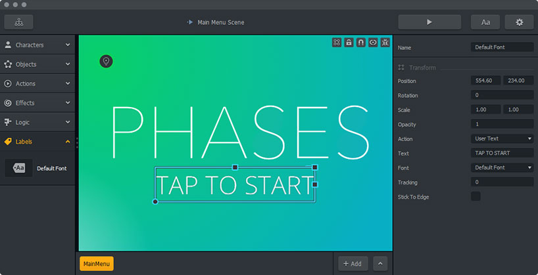Open the settings gear button
Viewport: 538px width, 275px height.
click(x=520, y=22)
